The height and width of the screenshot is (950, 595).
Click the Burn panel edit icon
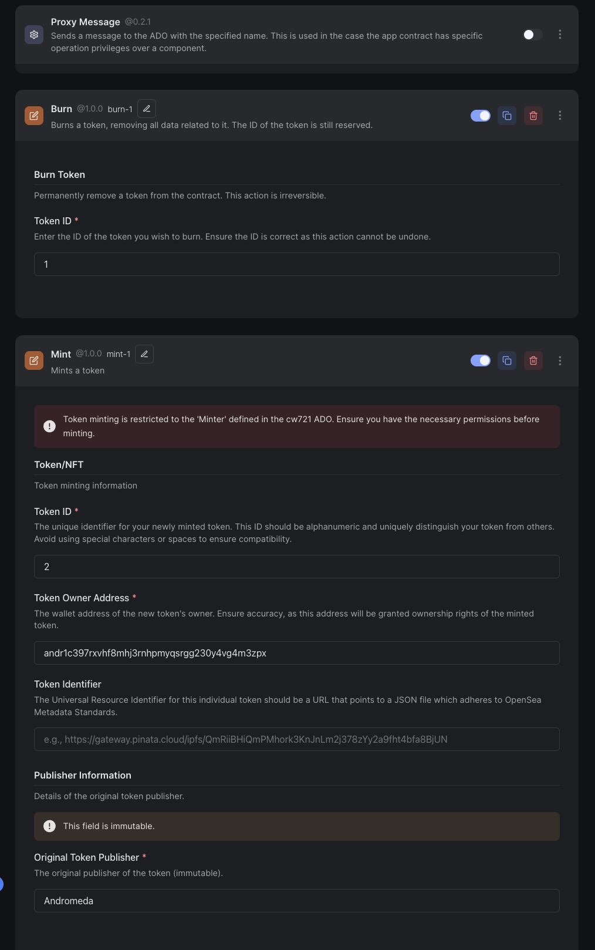[x=34, y=116]
